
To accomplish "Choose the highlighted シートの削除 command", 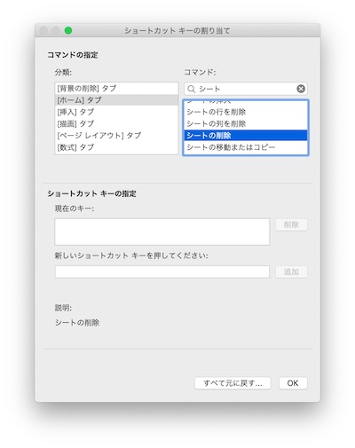I will (246, 136).
